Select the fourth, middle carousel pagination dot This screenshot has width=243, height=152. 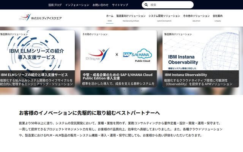tap(124, 90)
